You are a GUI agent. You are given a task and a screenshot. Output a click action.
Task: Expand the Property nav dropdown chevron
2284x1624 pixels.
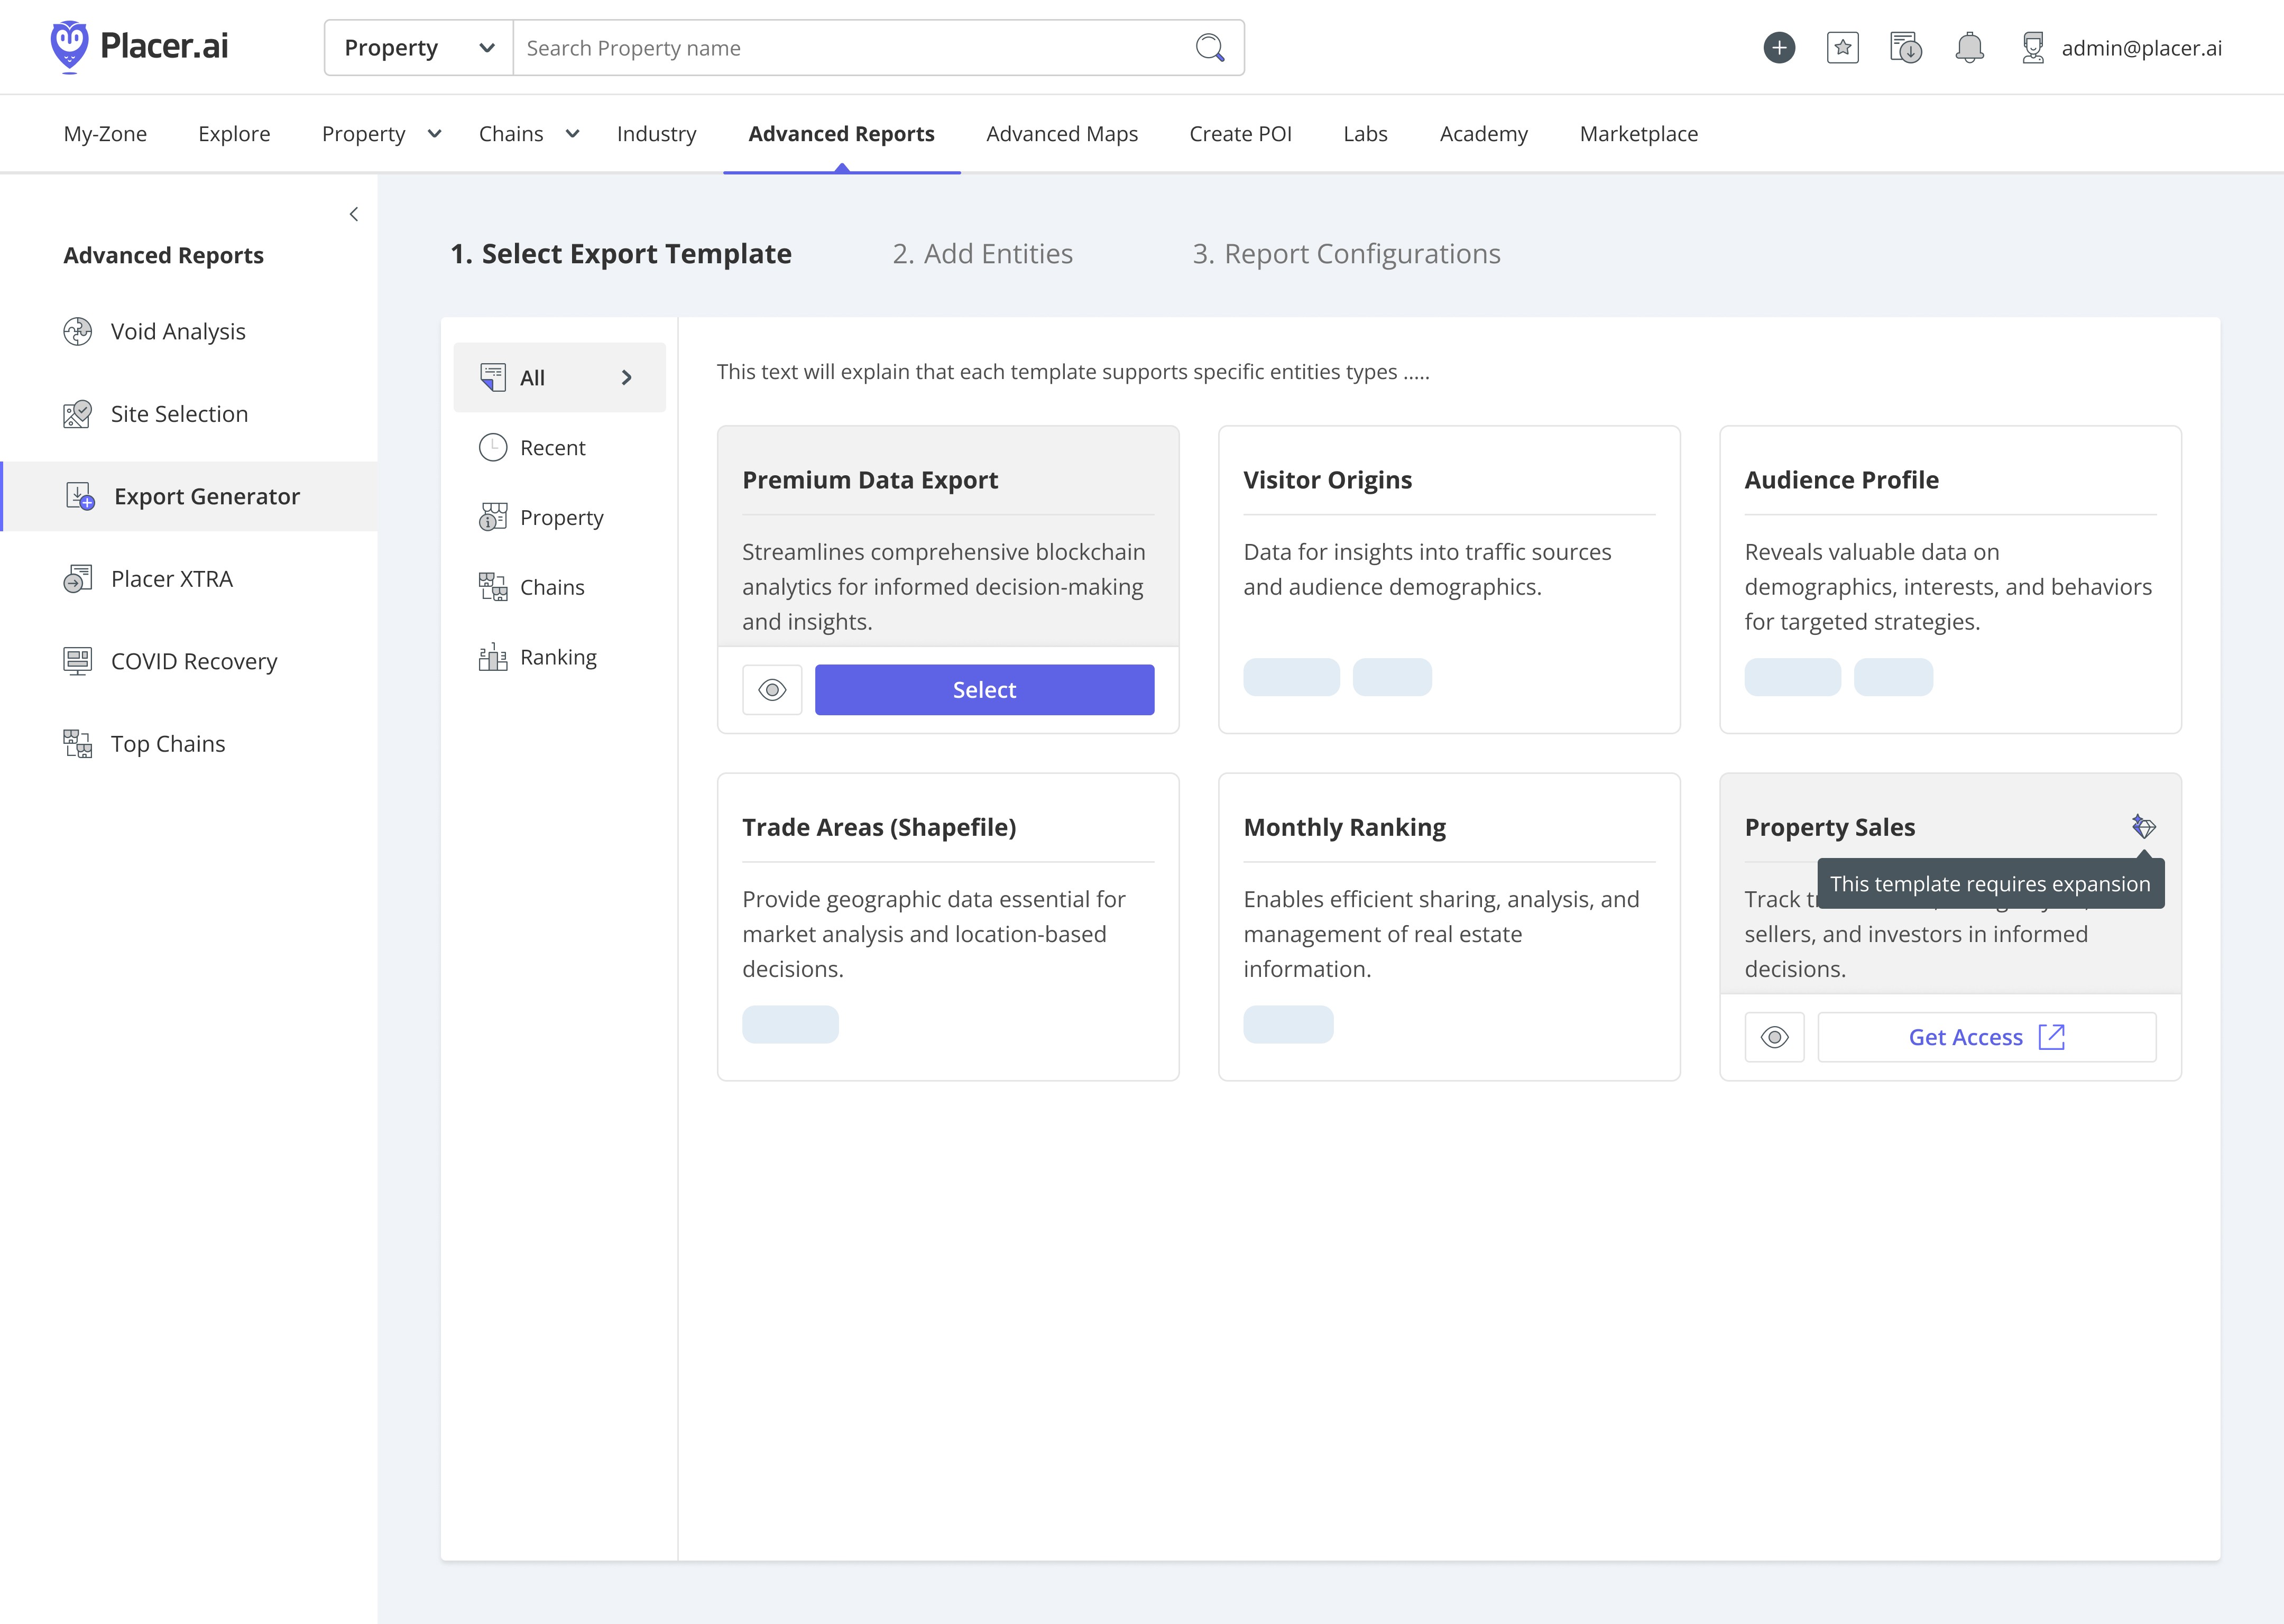(434, 134)
